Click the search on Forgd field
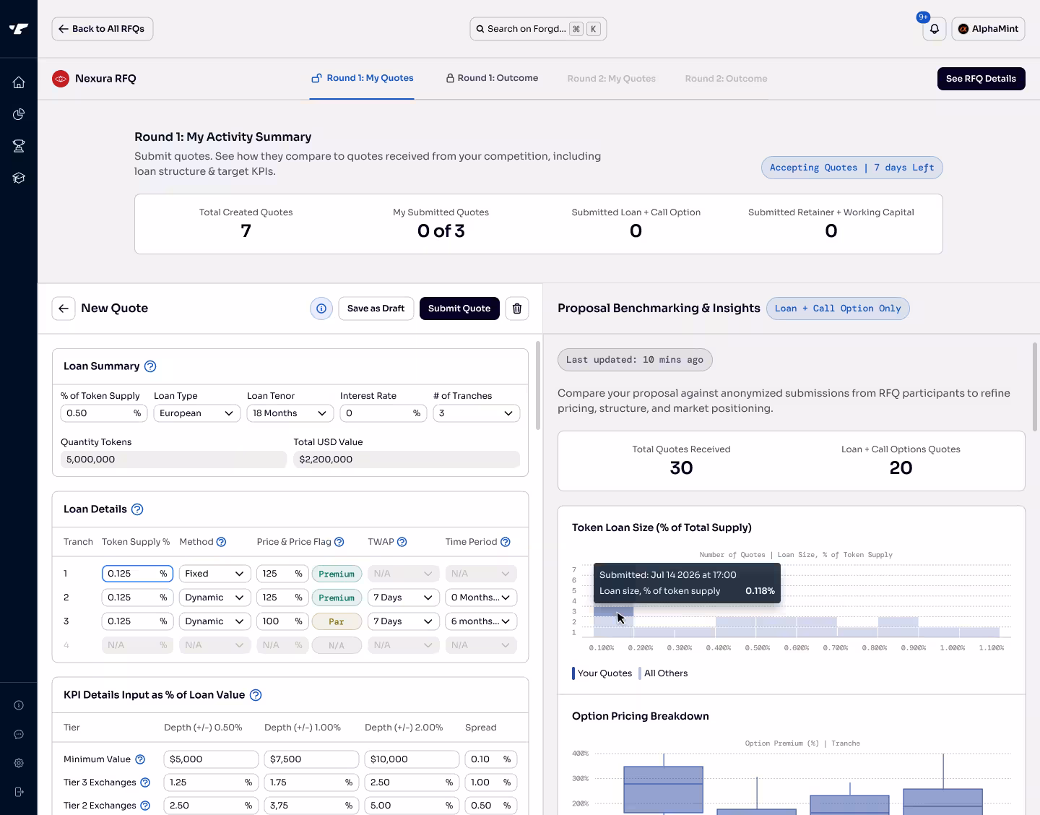Image resolution: width=1040 pixels, height=815 pixels. pyautogui.click(x=538, y=29)
